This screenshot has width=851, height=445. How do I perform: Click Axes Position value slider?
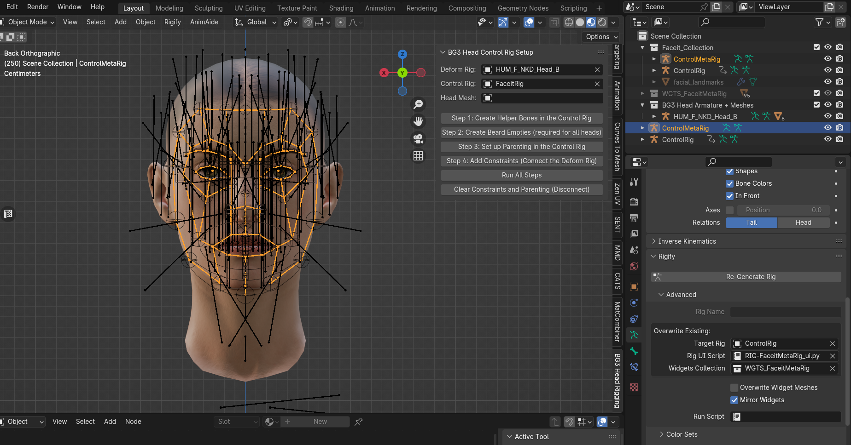(784, 210)
